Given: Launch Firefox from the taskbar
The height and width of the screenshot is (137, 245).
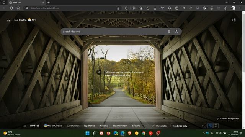Looking at the screenshot, I should [x=108, y=133].
